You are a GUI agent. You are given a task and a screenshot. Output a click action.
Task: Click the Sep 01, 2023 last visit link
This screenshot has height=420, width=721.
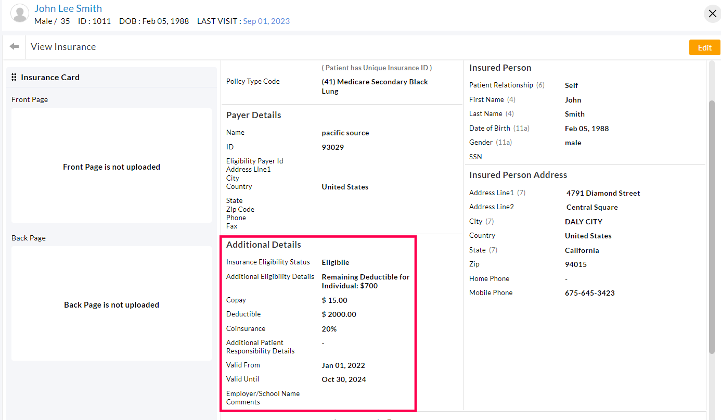266,21
